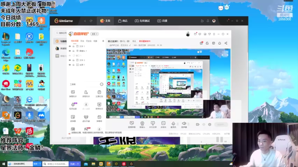This screenshot has height=167, width=298.
Task: Open the 弹幕秀 tool
Action: 99,118
